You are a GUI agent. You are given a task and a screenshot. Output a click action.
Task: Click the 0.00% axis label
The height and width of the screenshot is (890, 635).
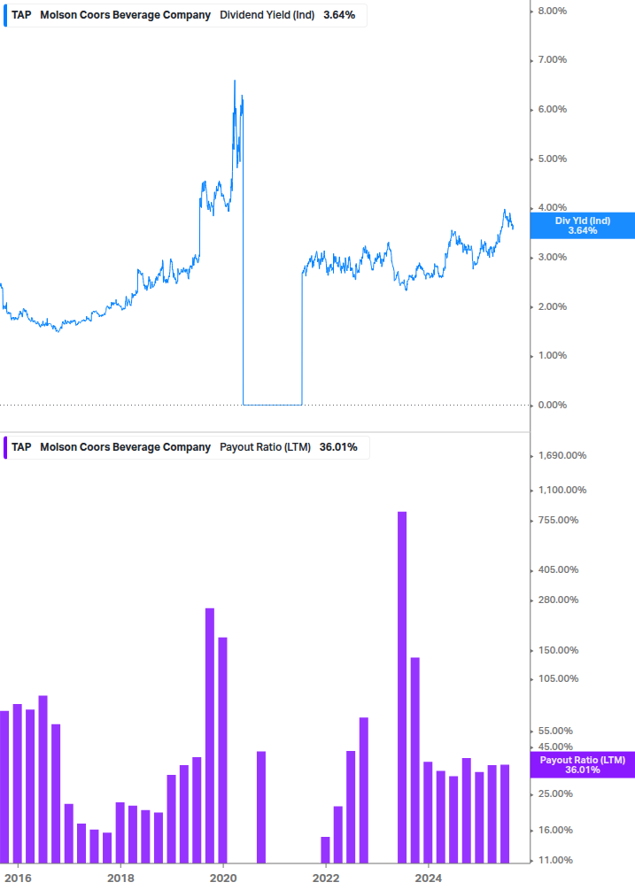[552, 405]
